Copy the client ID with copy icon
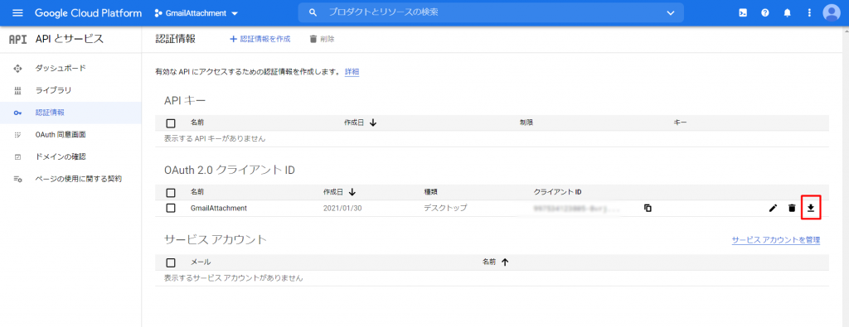Image resolution: width=849 pixels, height=327 pixels. point(648,208)
